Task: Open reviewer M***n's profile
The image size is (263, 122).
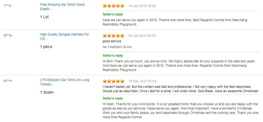Action: (x=8, y=81)
